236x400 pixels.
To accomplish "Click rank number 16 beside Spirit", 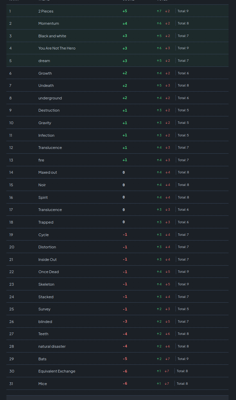I will pos(11,197).
